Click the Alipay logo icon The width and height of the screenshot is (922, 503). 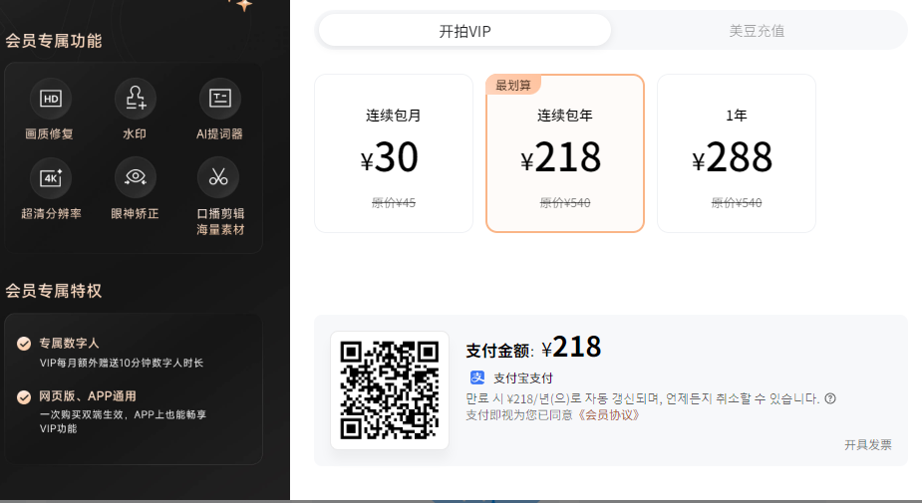pyautogui.click(x=477, y=377)
